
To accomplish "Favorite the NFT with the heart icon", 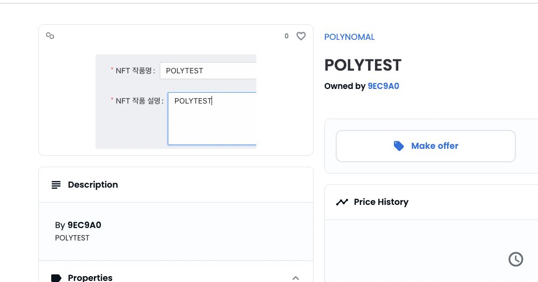I will tap(301, 36).
